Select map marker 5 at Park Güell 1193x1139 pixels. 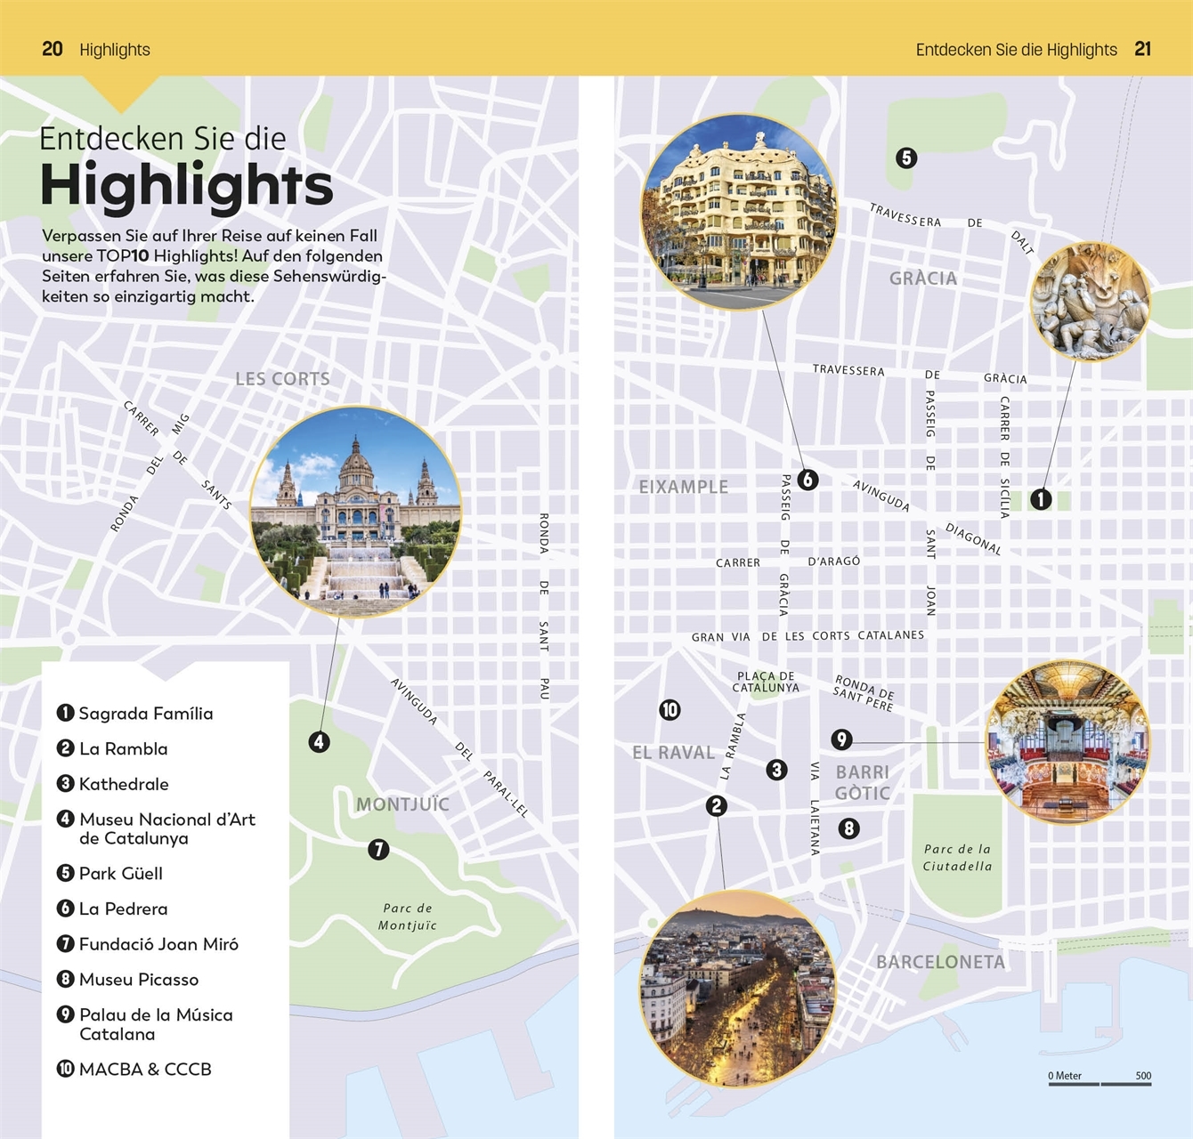coord(906,158)
